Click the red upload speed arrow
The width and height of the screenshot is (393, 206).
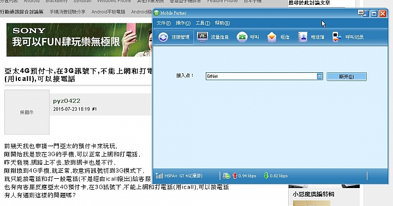235,176
